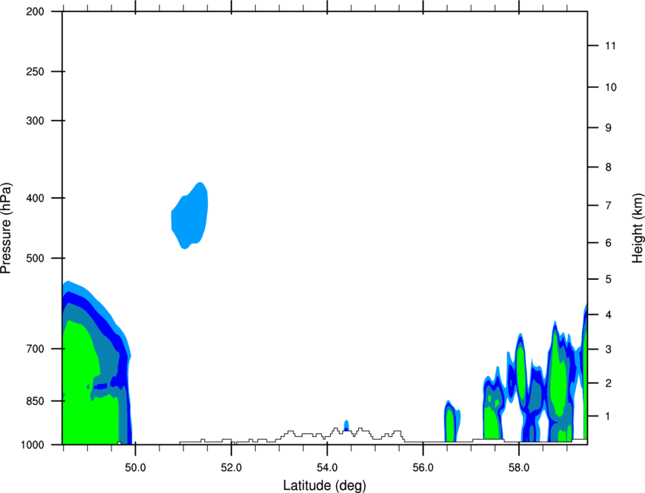Click the 52.0 latitude tick label
Viewport: 645px width, 493px height.
click(231, 468)
